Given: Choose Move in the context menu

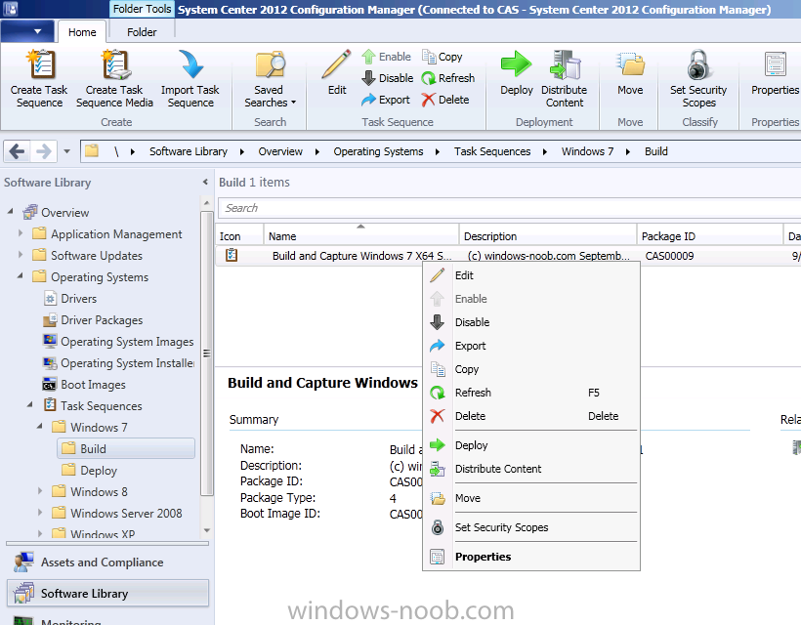Looking at the screenshot, I should click(x=531, y=498).
